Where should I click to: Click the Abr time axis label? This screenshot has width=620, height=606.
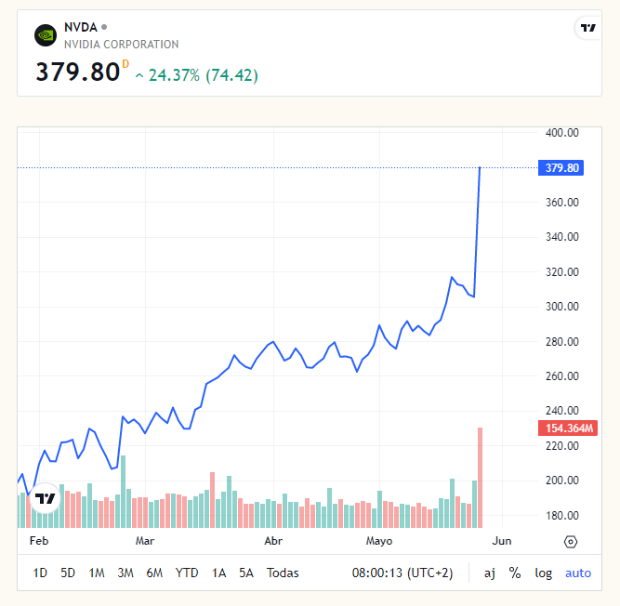tap(273, 541)
